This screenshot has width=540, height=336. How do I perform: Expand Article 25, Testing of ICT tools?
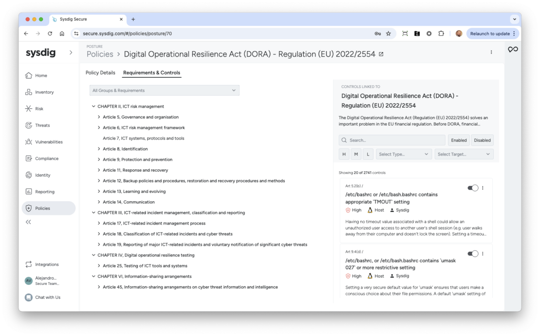[x=99, y=266]
